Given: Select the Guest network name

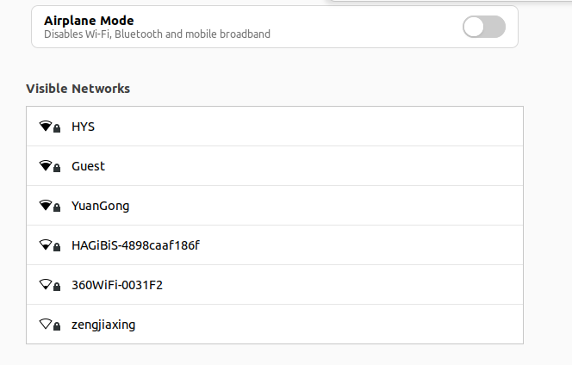Looking at the screenshot, I should (88, 166).
